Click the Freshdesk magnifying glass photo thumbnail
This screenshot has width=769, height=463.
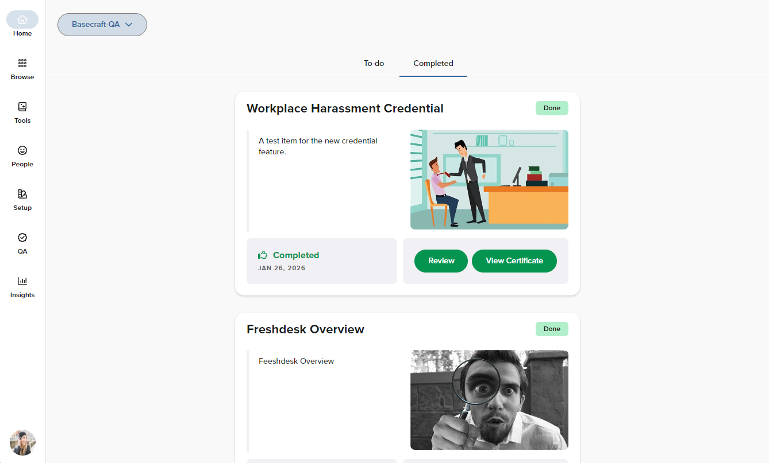click(x=489, y=400)
